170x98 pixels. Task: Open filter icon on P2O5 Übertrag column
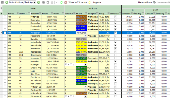click(x=166, y=13)
